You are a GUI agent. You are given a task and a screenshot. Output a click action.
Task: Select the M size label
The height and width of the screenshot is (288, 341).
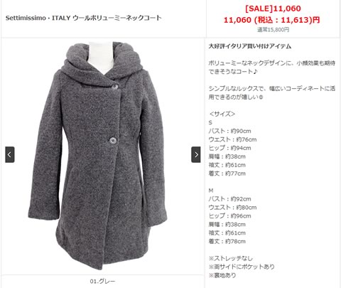pyautogui.click(x=211, y=191)
